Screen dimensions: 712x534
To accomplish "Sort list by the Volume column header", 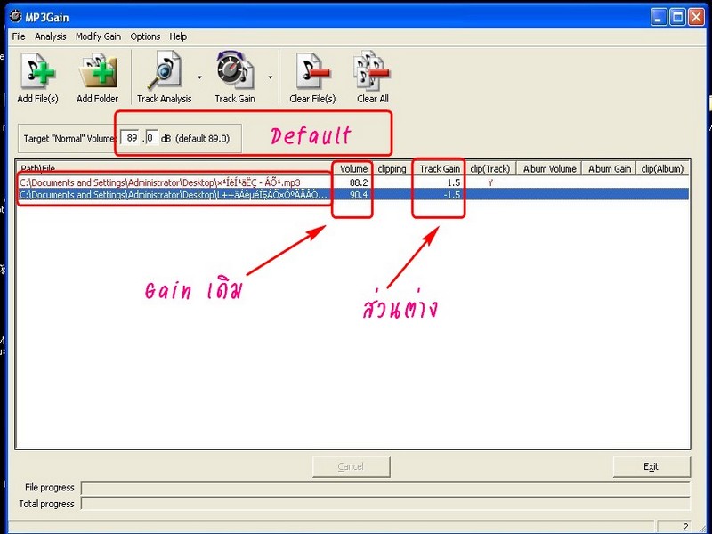I will [x=353, y=169].
